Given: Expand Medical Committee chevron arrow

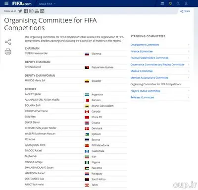Looking at the screenshot, I should (x=189, y=71).
